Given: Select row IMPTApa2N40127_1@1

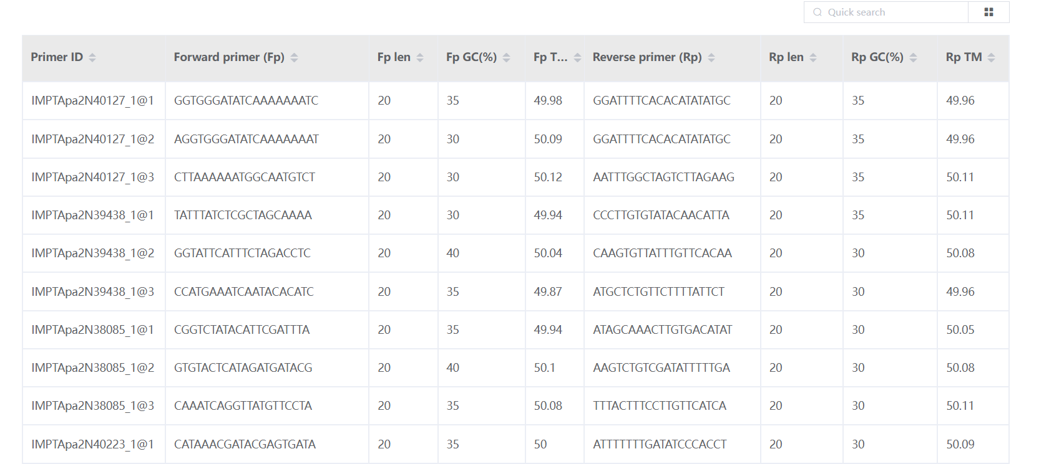Looking at the screenshot, I should pyautogui.click(x=92, y=101).
